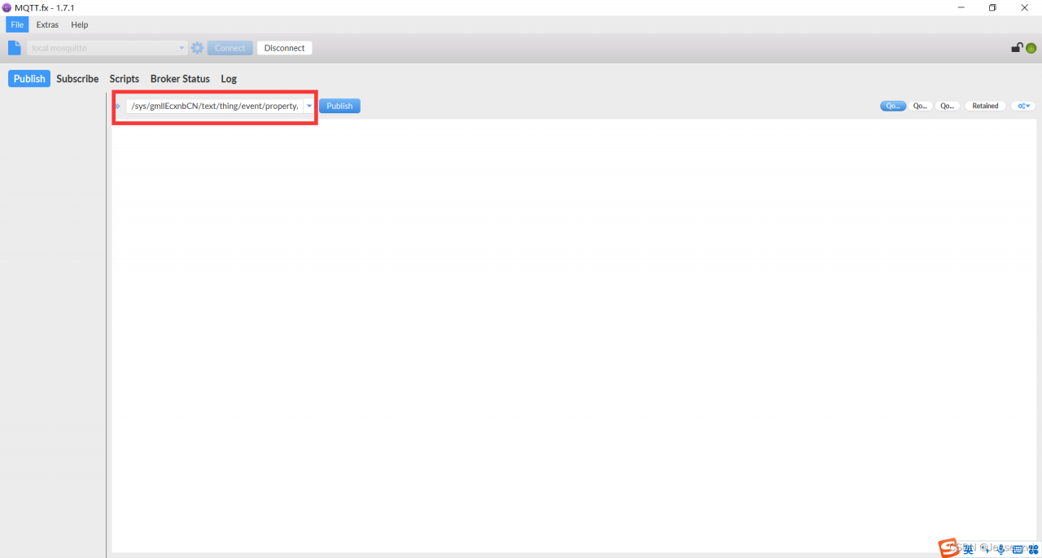Viewport: 1042px width, 558px height.
Task: Expand the publish topic history dropdown arrow
Action: pyautogui.click(x=309, y=106)
